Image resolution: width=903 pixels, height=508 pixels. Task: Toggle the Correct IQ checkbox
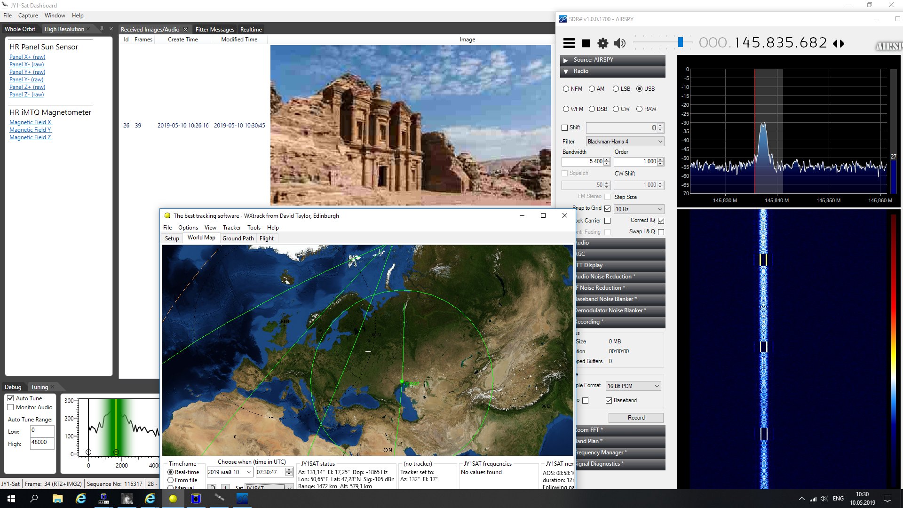pyautogui.click(x=661, y=221)
